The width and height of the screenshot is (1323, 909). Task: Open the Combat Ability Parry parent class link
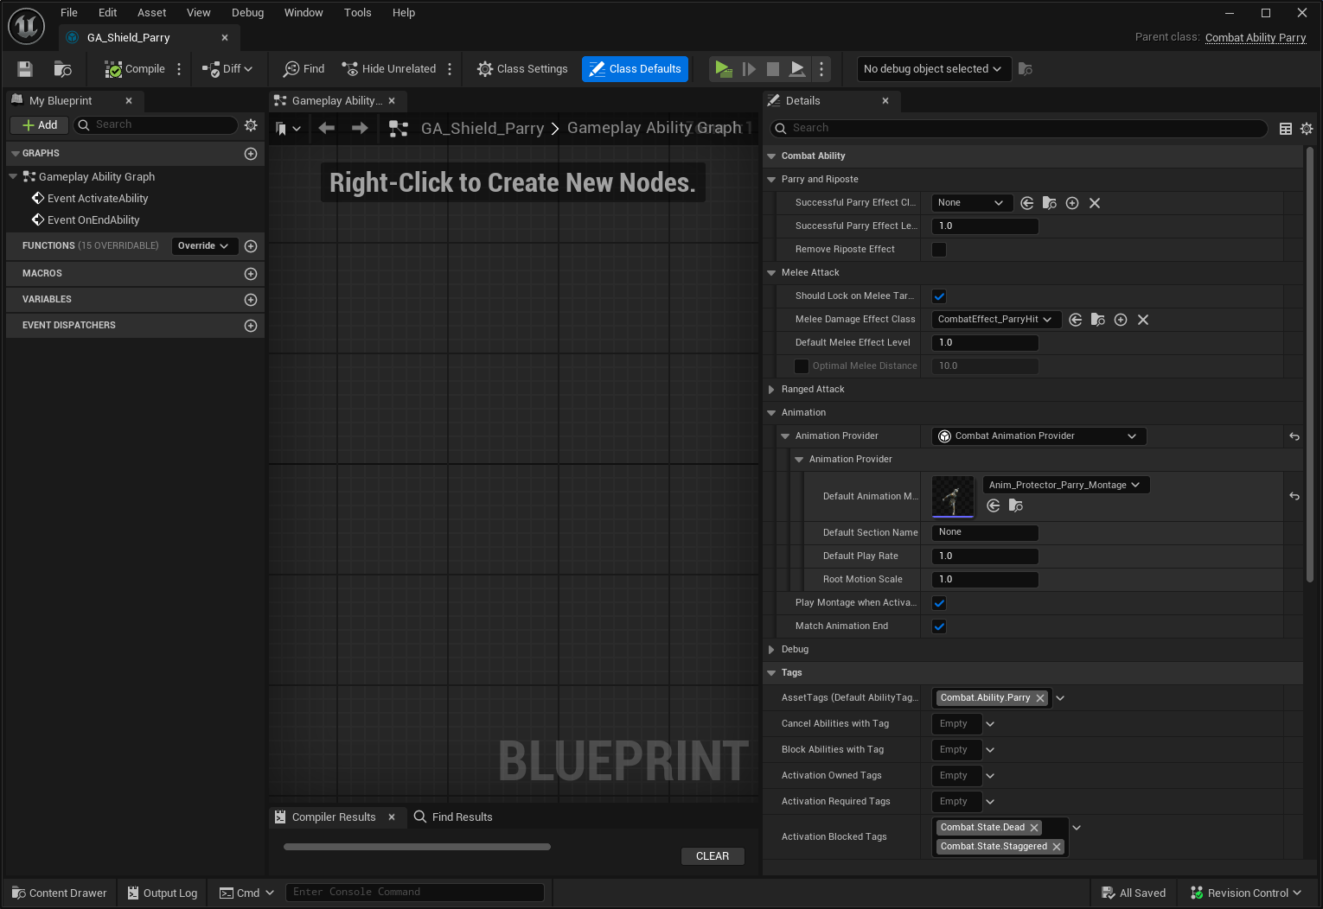click(1255, 38)
